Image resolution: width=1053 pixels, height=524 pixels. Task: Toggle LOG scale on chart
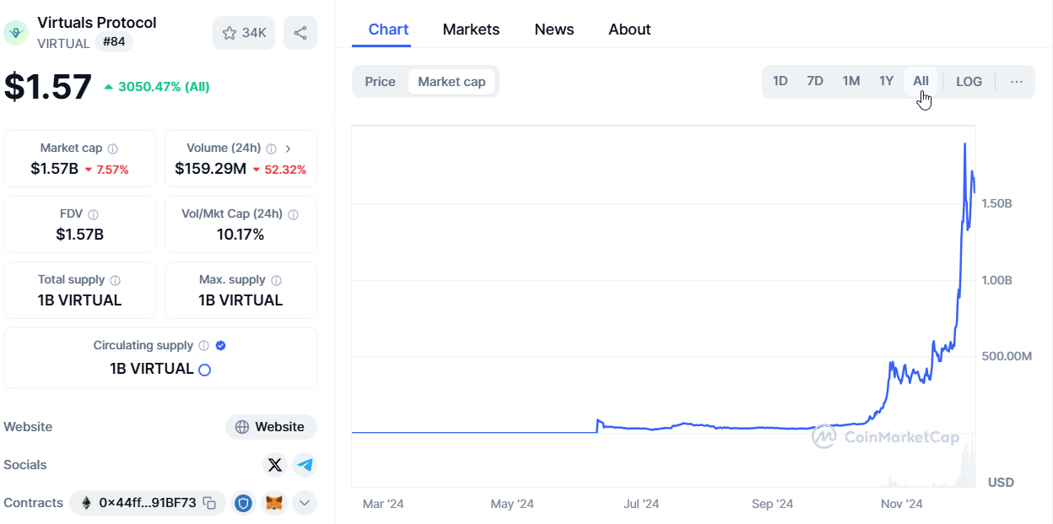pyautogui.click(x=969, y=82)
